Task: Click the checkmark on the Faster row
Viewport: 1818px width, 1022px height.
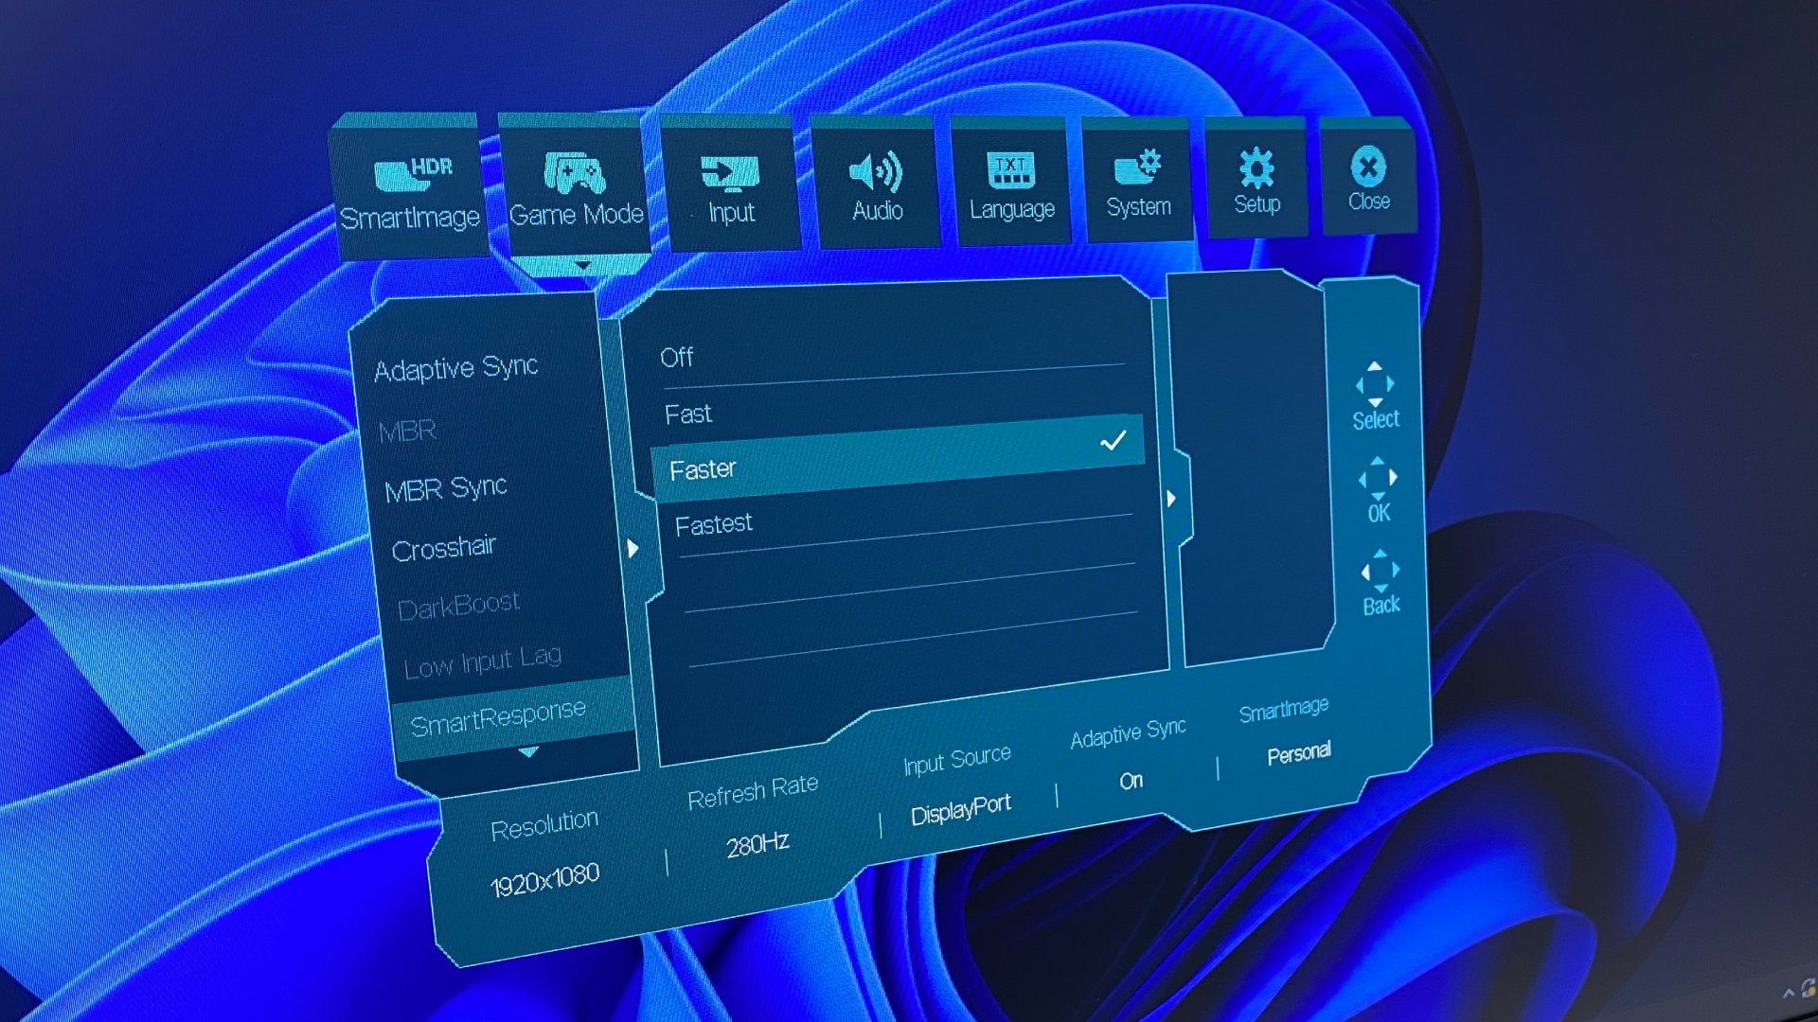Action: [x=1114, y=441]
